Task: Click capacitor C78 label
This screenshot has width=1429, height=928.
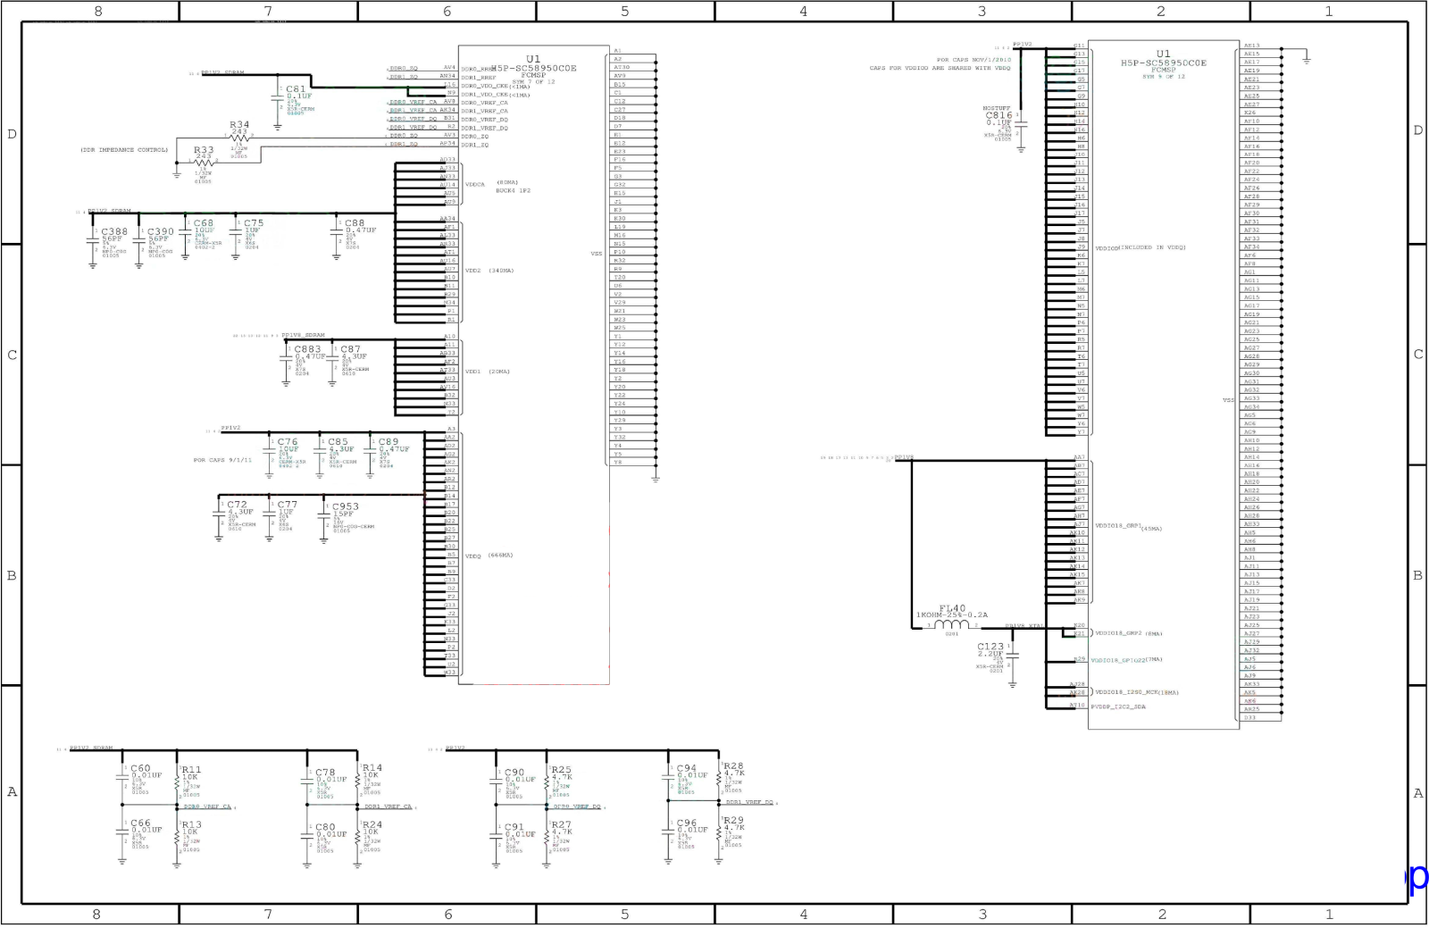Action: pyautogui.click(x=325, y=773)
